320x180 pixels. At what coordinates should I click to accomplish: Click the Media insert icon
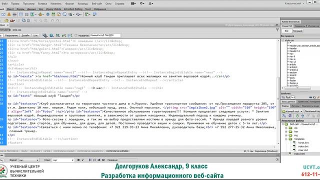coord(40,14)
